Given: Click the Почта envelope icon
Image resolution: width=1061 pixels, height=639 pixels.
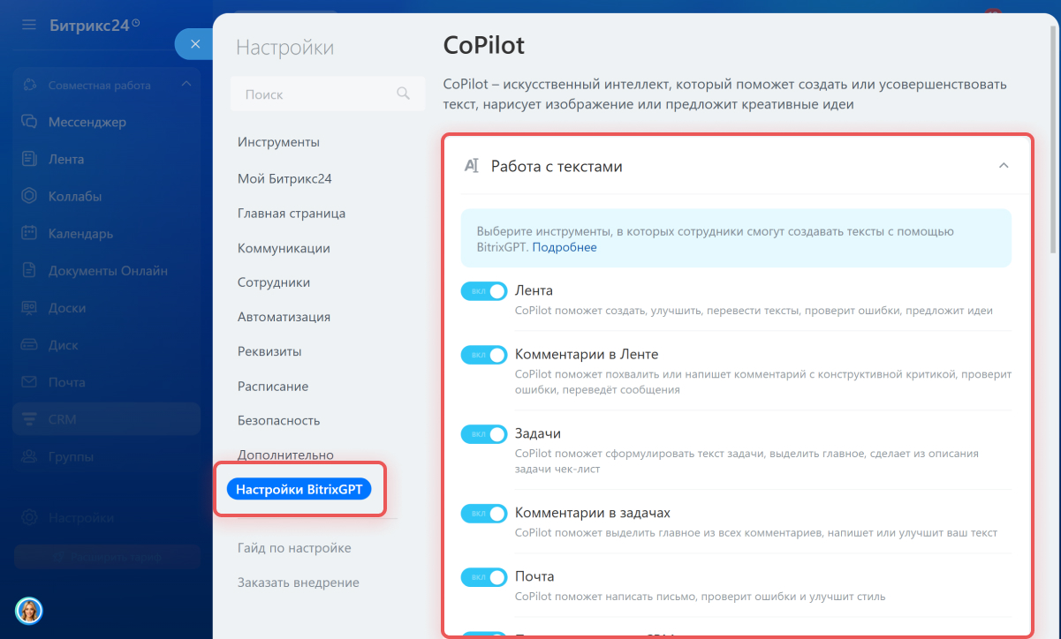Looking at the screenshot, I should tap(29, 382).
